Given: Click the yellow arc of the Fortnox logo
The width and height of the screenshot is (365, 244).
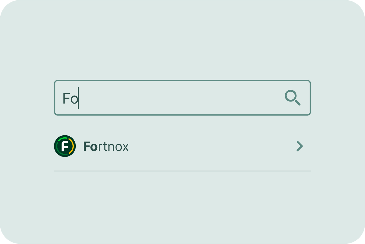Looking at the screenshot, I should click(73, 146).
